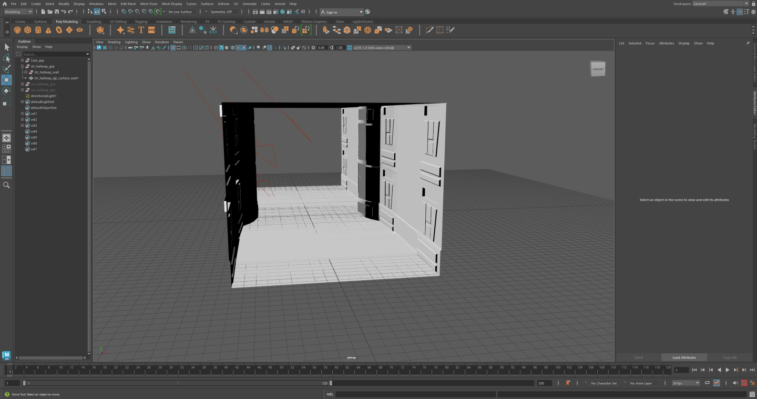The width and height of the screenshot is (757, 399).
Task: Click the SVG import shelf icon
Action: [x=151, y=30]
